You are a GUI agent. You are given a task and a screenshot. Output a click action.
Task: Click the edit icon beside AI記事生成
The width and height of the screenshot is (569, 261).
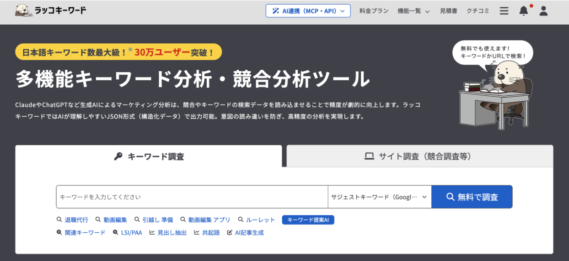pos(230,232)
